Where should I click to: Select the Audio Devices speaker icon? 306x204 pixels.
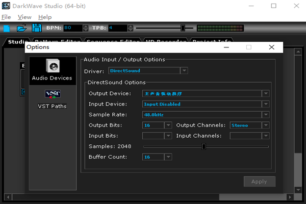click(x=53, y=66)
